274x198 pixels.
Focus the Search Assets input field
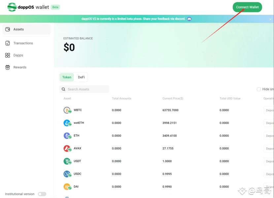point(84,89)
